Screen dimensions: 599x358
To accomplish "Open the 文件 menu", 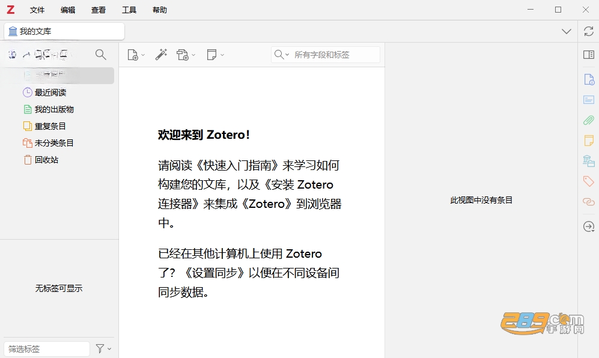I will point(37,10).
